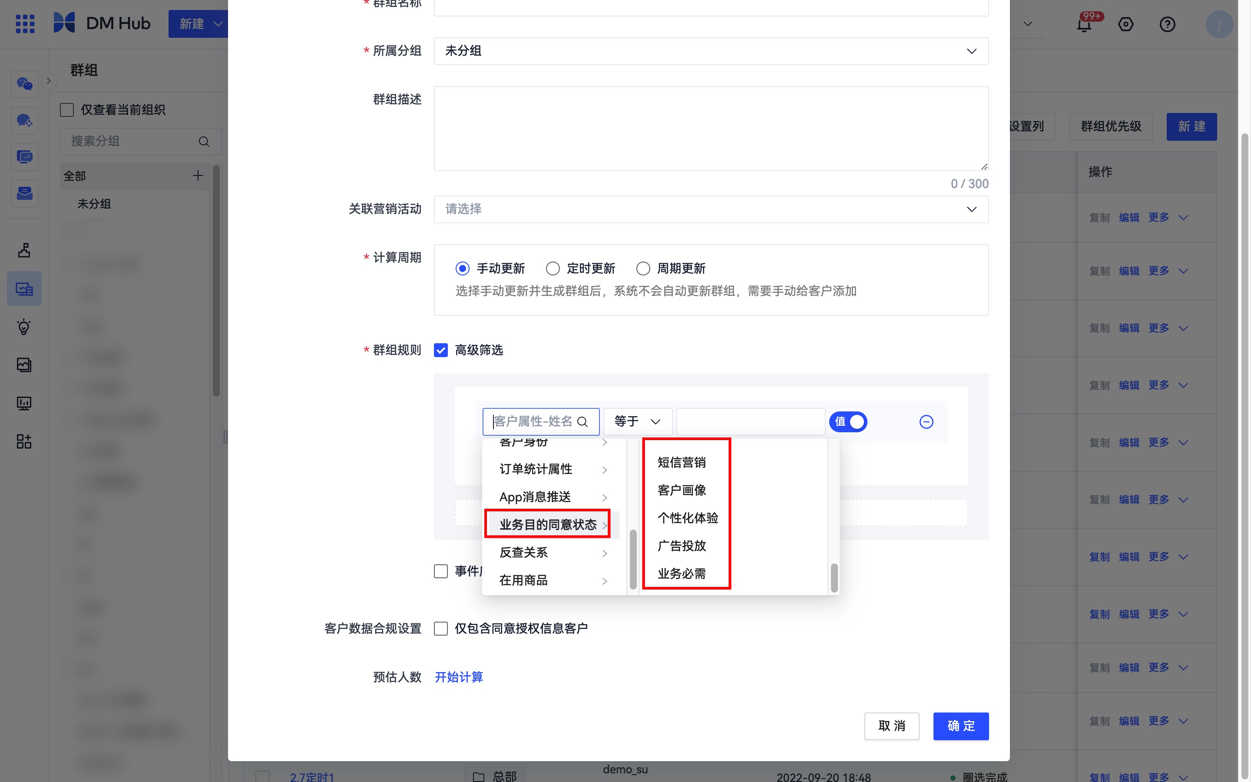
Task: Check the 事件 checkbox
Action: [x=441, y=571]
